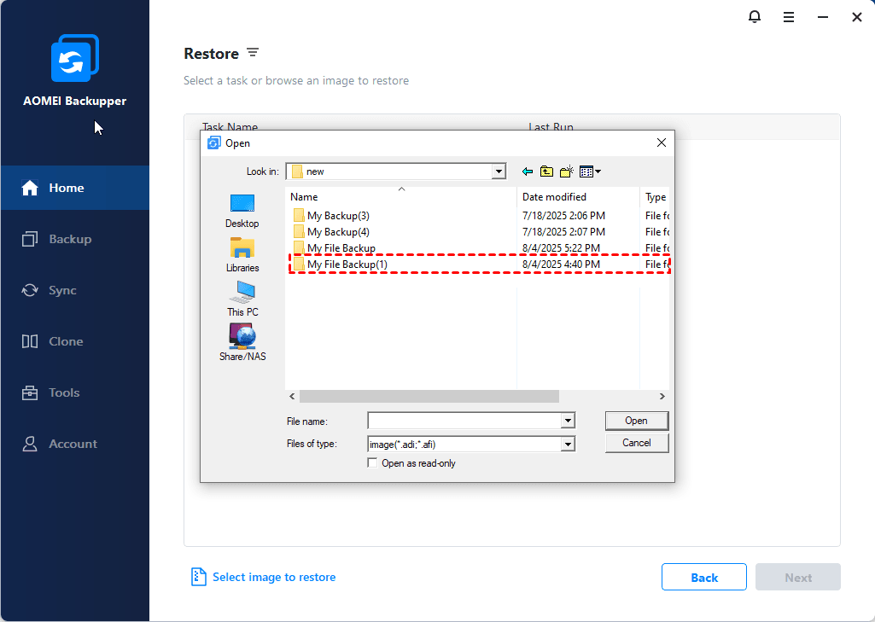Click the date 7/18/2025 2:06 PM
This screenshot has width=875, height=622.
pyautogui.click(x=563, y=216)
